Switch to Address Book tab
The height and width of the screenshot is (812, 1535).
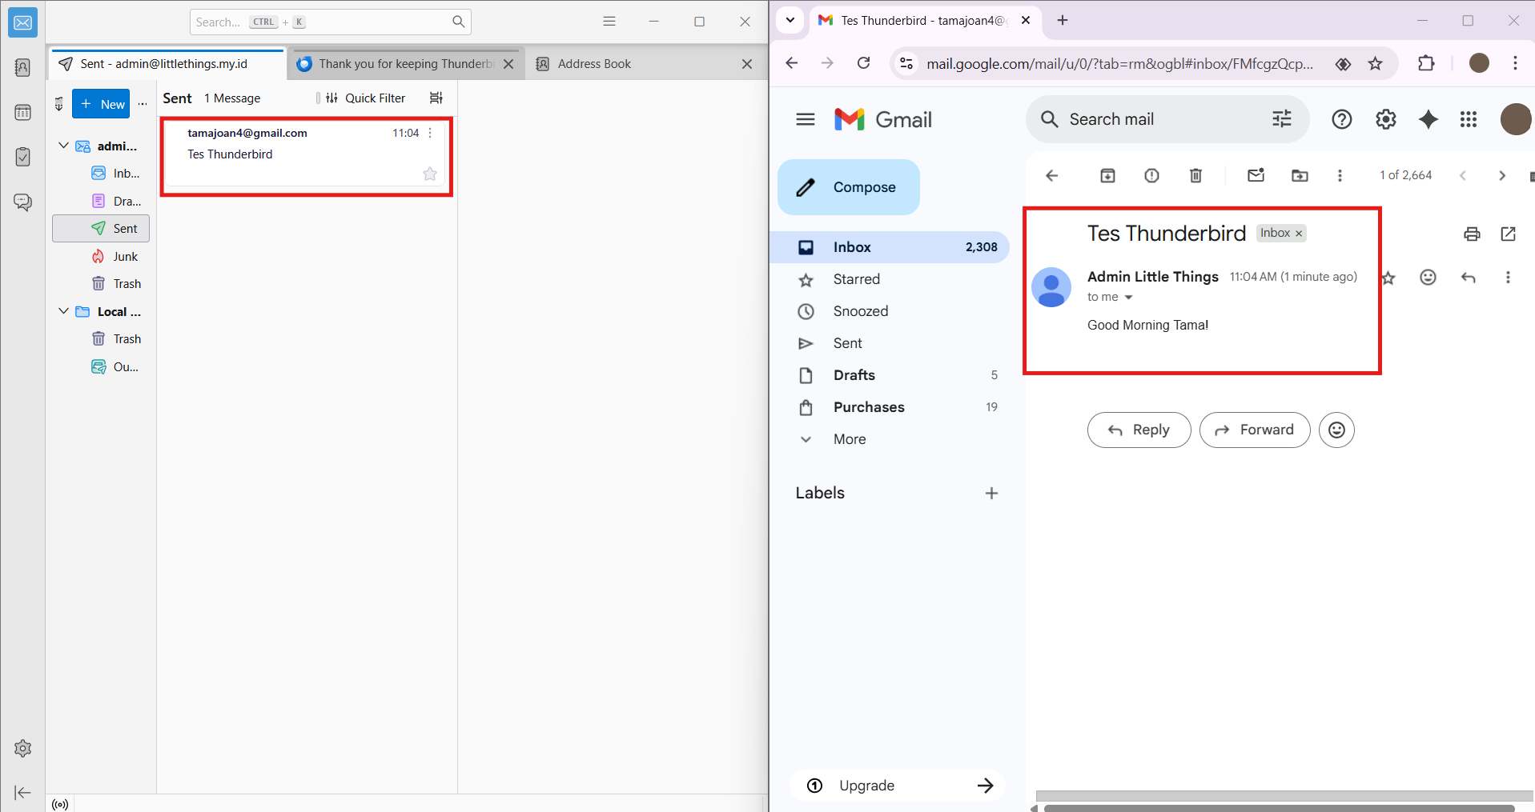tap(594, 64)
